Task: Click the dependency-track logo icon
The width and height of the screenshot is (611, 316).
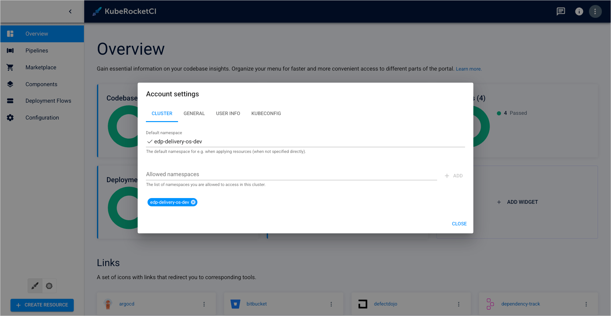Action: click(490, 304)
